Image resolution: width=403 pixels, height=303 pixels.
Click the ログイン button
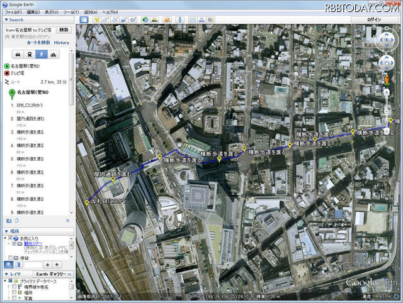[x=375, y=20]
